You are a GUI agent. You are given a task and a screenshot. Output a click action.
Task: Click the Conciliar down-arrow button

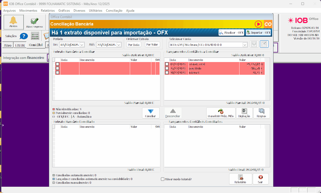151,113
